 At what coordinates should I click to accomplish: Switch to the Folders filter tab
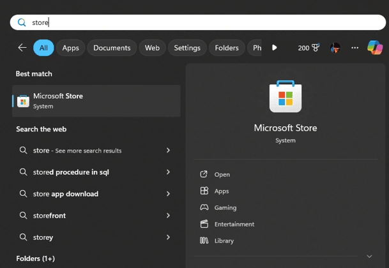(227, 48)
